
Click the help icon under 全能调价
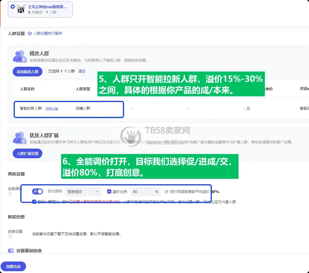coord(10,194)
